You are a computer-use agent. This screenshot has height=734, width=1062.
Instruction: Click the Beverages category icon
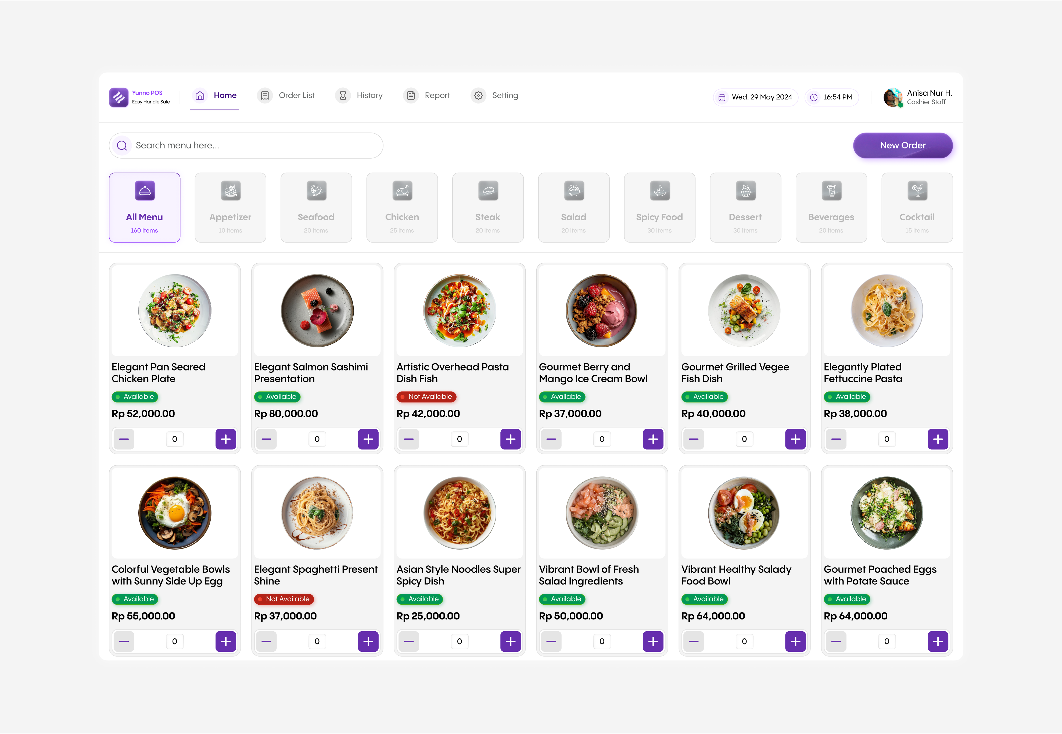point(831,190)
